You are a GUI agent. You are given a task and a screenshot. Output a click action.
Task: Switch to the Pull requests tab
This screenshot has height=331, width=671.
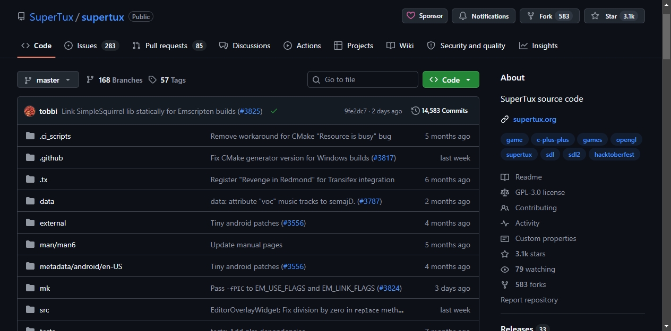(169, 46)
